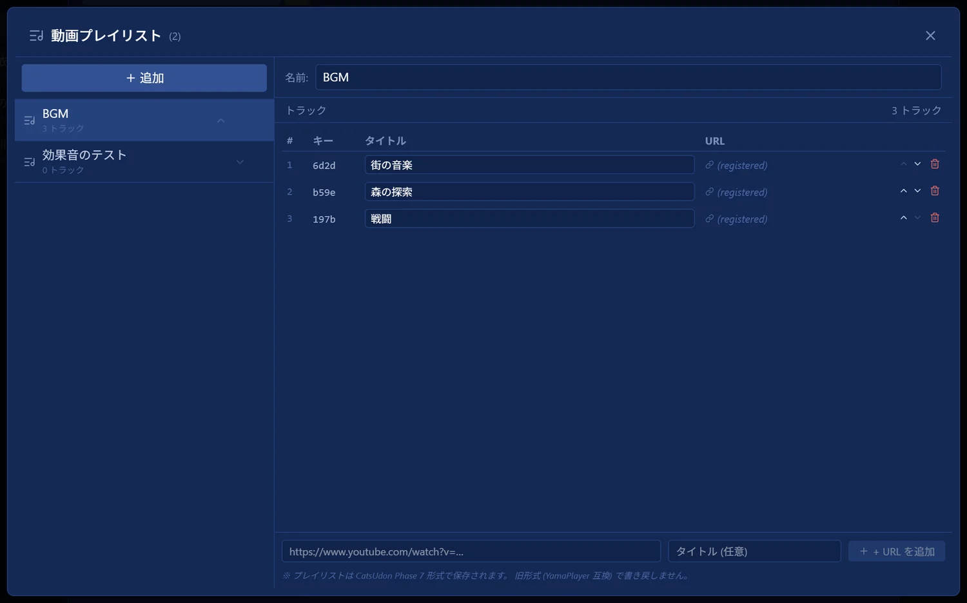The height and width of the screenshot is (603, 967).
Task: Click the URL column header
Action: click(x=715, y=141)
